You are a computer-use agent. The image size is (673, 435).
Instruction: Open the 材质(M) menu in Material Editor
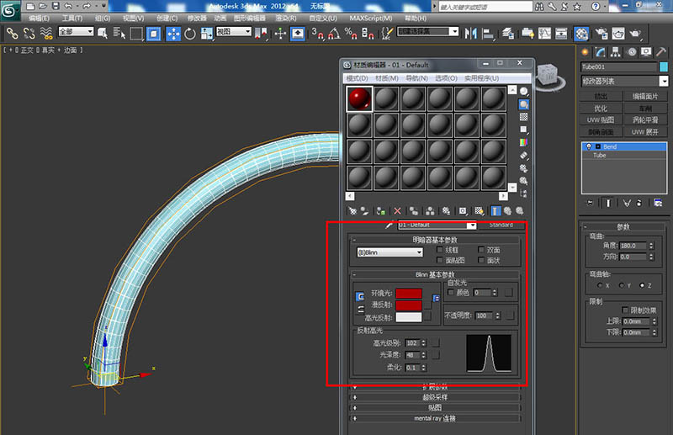386,78
